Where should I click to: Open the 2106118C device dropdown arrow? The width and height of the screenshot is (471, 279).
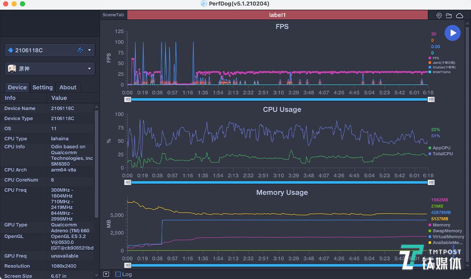click(89, 50)
